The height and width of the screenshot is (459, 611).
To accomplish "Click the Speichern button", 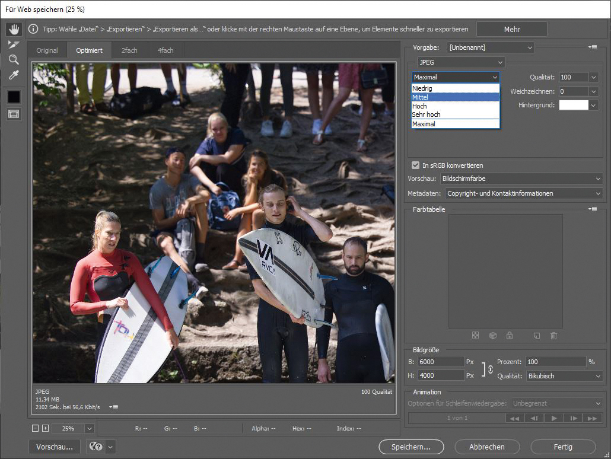I will (411, 447).
